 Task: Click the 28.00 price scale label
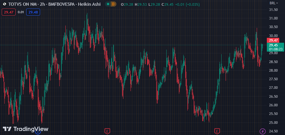(x=273, y=71)
